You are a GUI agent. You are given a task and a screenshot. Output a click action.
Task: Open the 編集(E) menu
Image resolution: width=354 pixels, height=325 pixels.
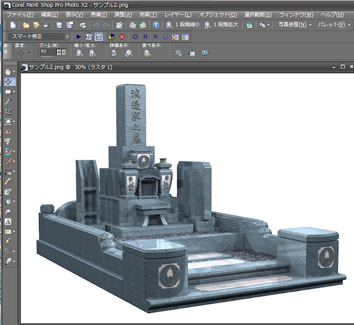click(50, 15)
